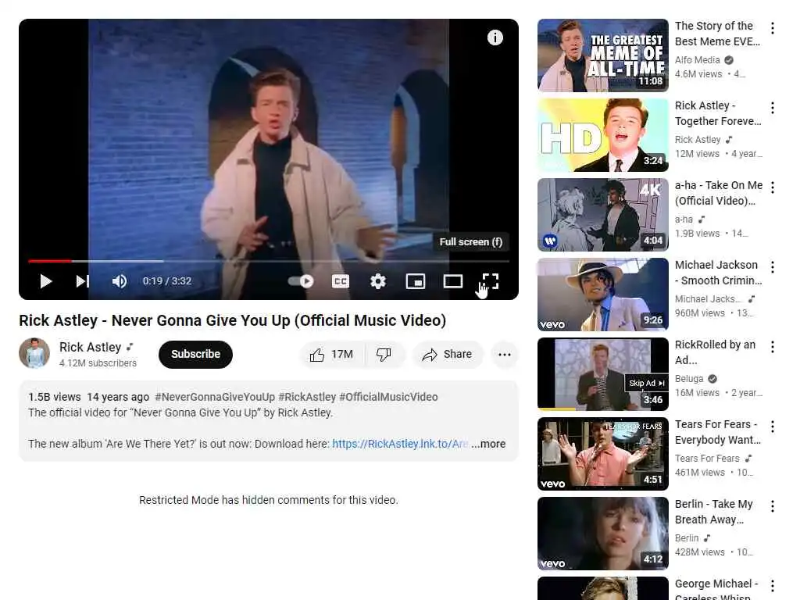This screenshot has height=600, width=800.
Task: Enter full screen mode
Action: [491, 281]
